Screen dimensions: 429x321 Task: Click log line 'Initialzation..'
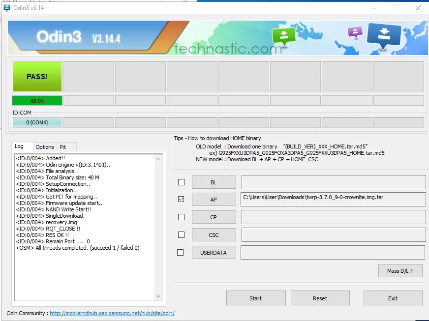(x=46, y=190)
